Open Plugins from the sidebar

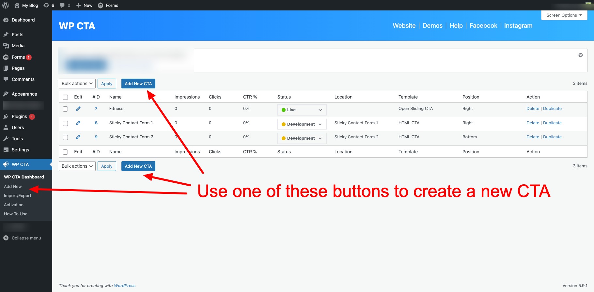click(19, 116)
